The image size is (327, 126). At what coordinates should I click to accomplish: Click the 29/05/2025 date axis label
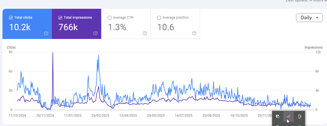point(156,115)
